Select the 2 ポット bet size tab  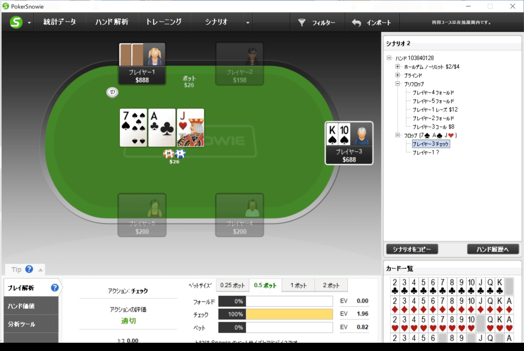coord(331,285)
